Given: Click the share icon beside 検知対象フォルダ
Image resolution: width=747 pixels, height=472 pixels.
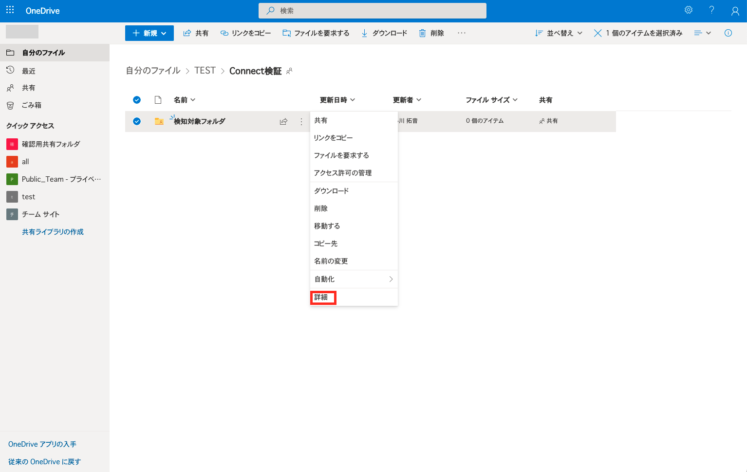Looking at the screenshot, I should [283, 121].
